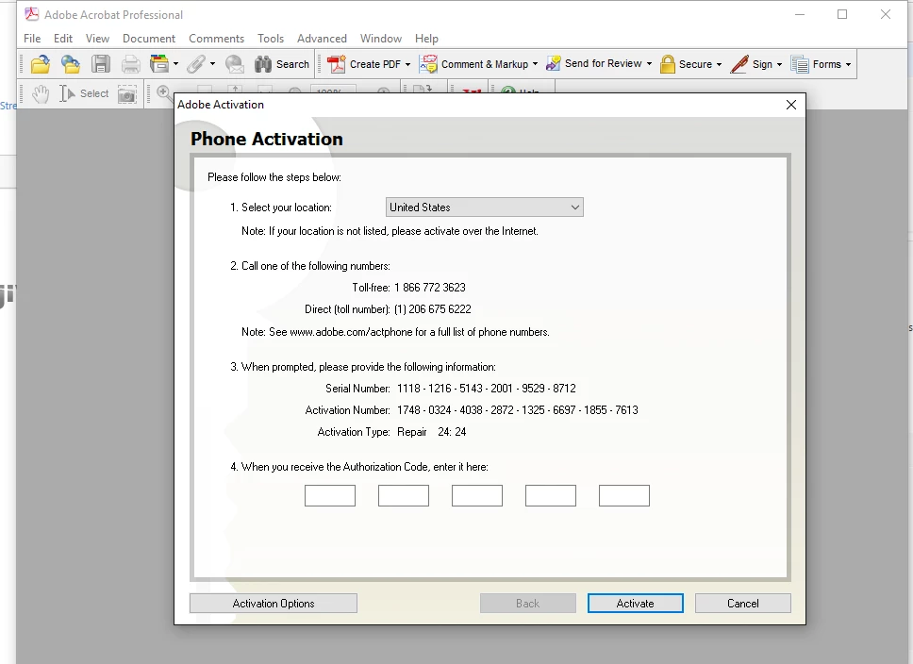Viewport: 913px width, 664px height.
Task: Close the Adobe Acrobat Professional window
Action: tap(885, 14)
